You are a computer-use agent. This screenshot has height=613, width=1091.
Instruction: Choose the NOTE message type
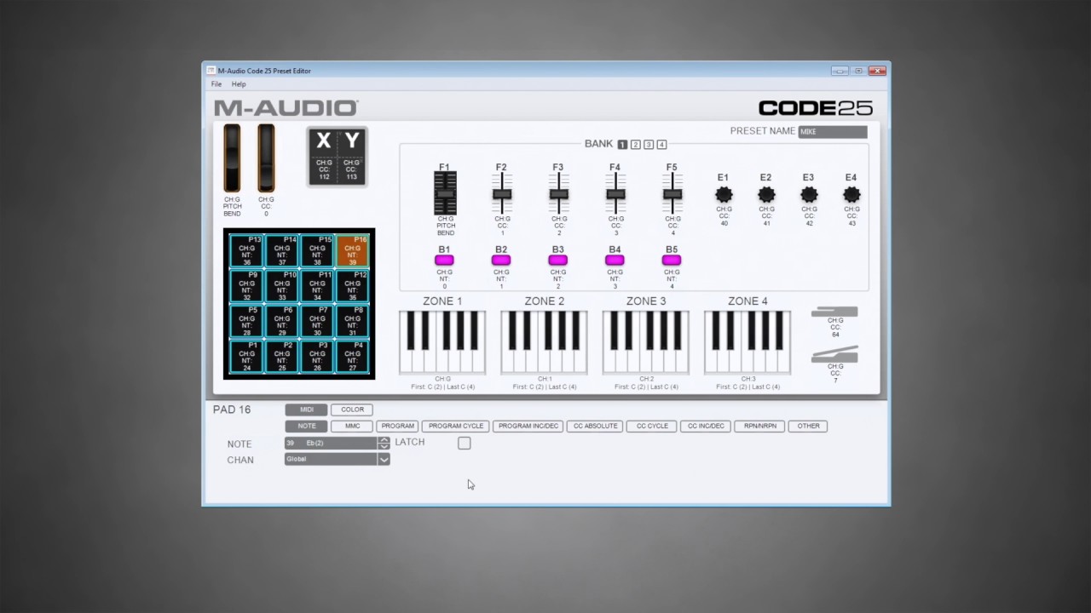306,426
